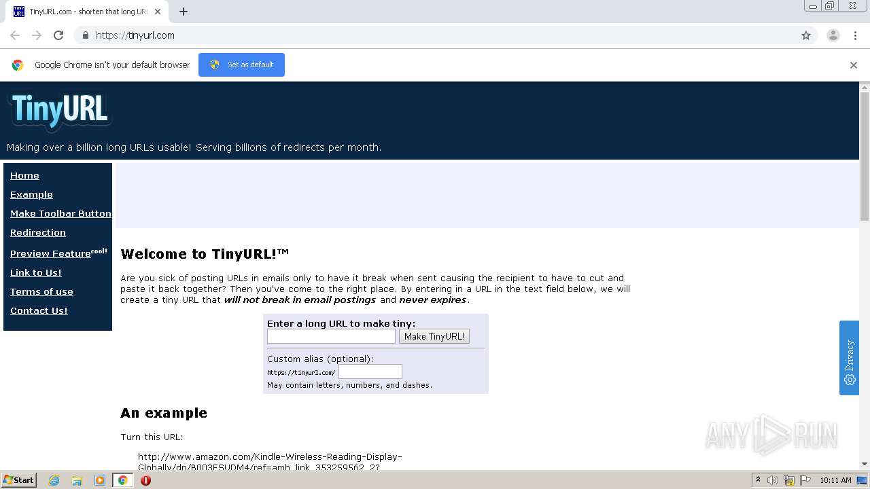Click the scrollbar down arrow
Viewport: 870px width, 489px height.
pos(865,464)
